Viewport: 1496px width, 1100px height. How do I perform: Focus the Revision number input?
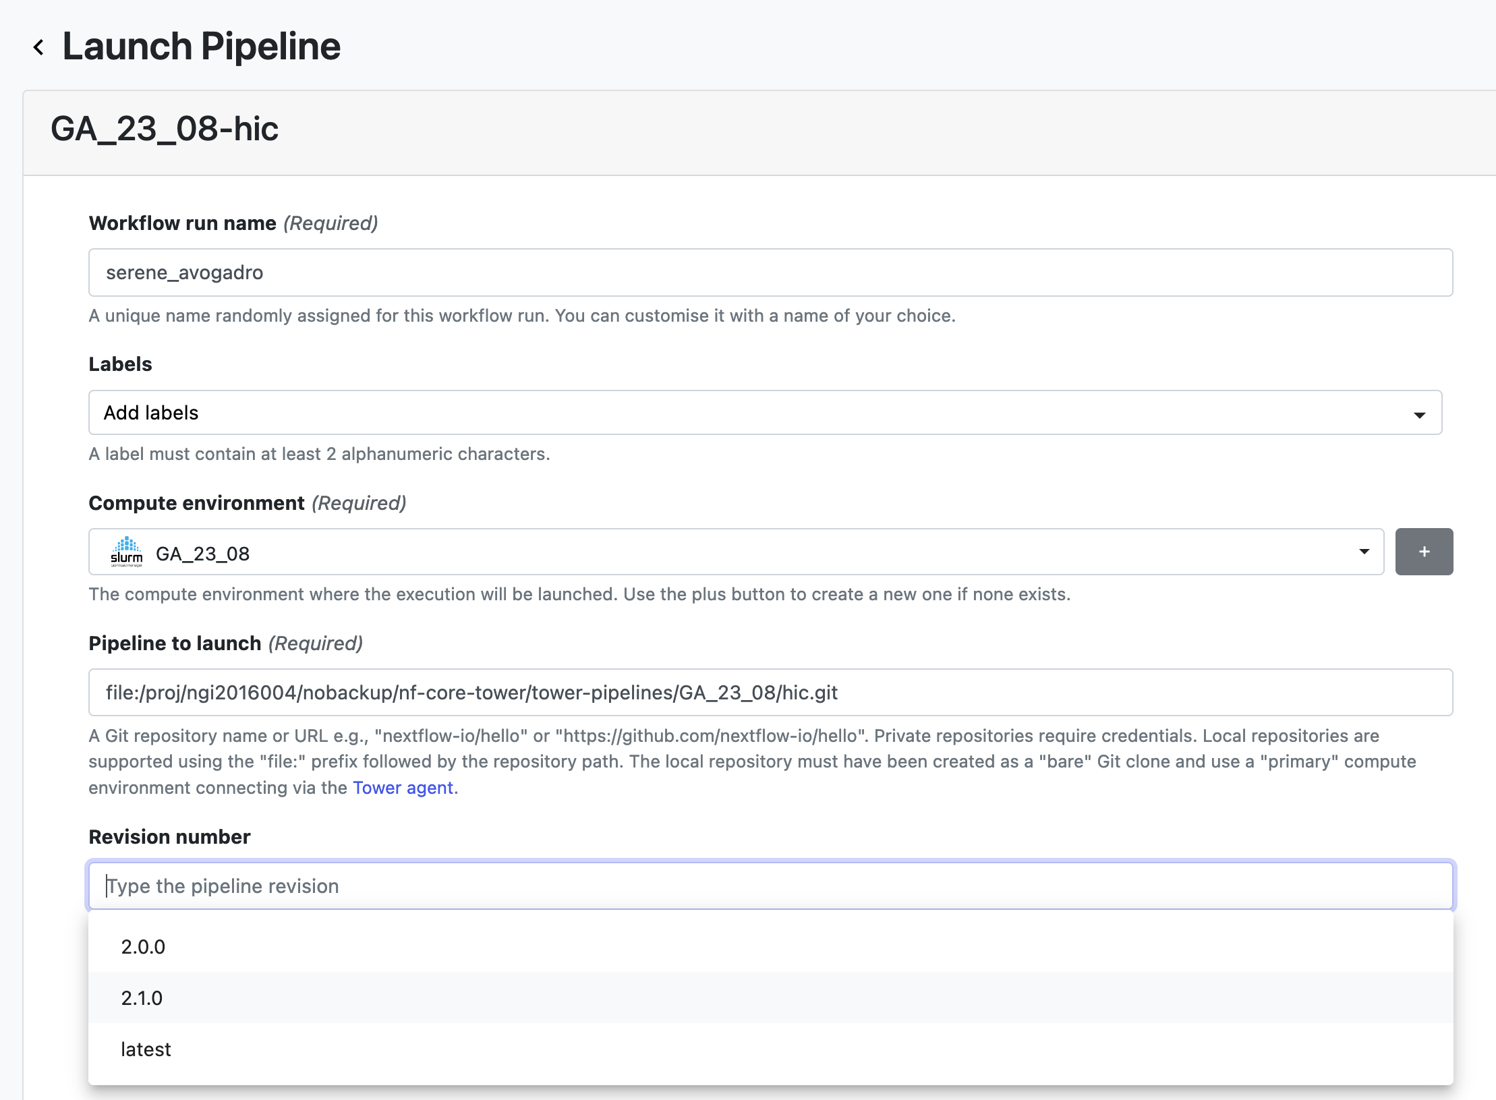pos(770,886)
